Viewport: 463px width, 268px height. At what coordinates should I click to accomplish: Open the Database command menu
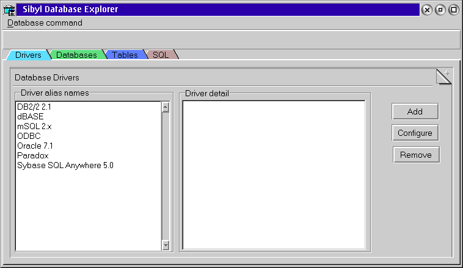[x=45, y=23]
